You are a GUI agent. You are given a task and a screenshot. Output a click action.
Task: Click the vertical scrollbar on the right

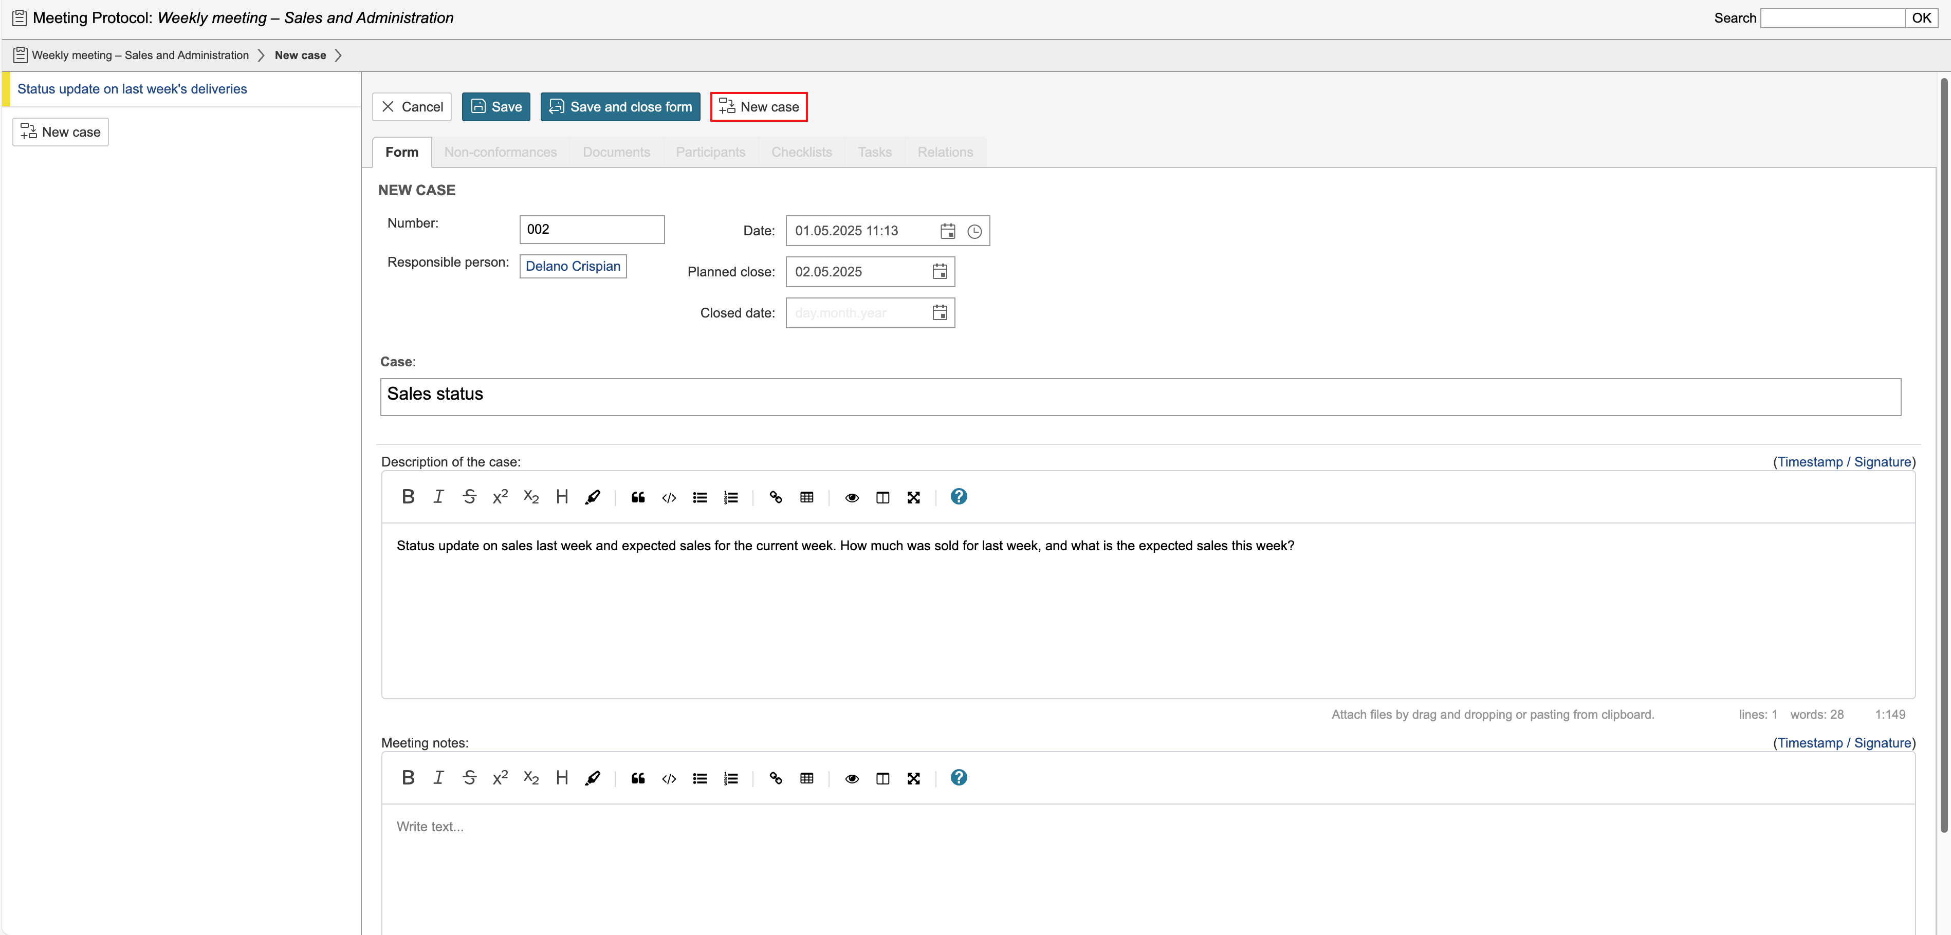1943,454
